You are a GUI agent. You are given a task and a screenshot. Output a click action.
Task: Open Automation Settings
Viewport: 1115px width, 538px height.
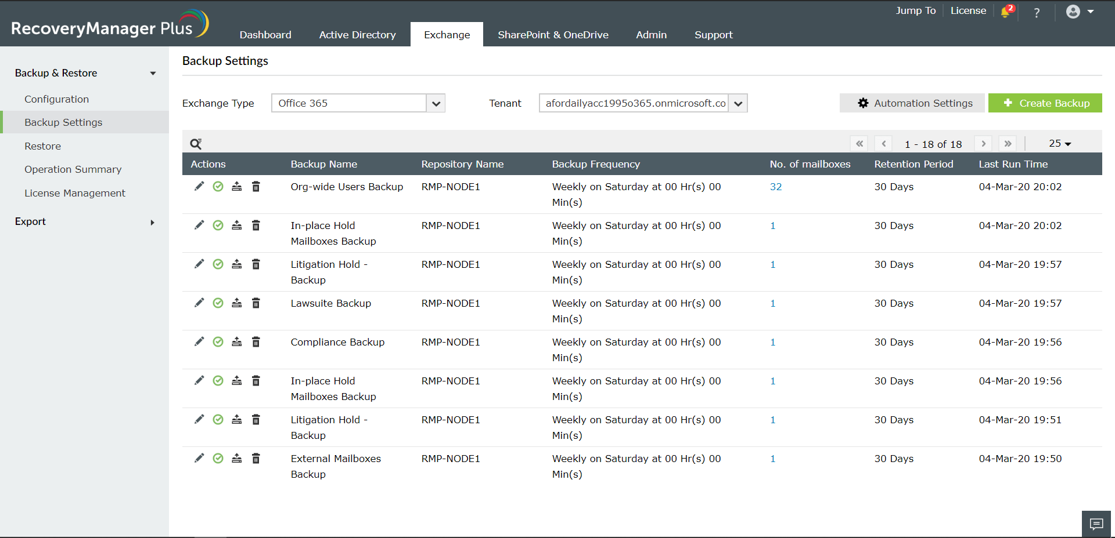tap(912, 103)
